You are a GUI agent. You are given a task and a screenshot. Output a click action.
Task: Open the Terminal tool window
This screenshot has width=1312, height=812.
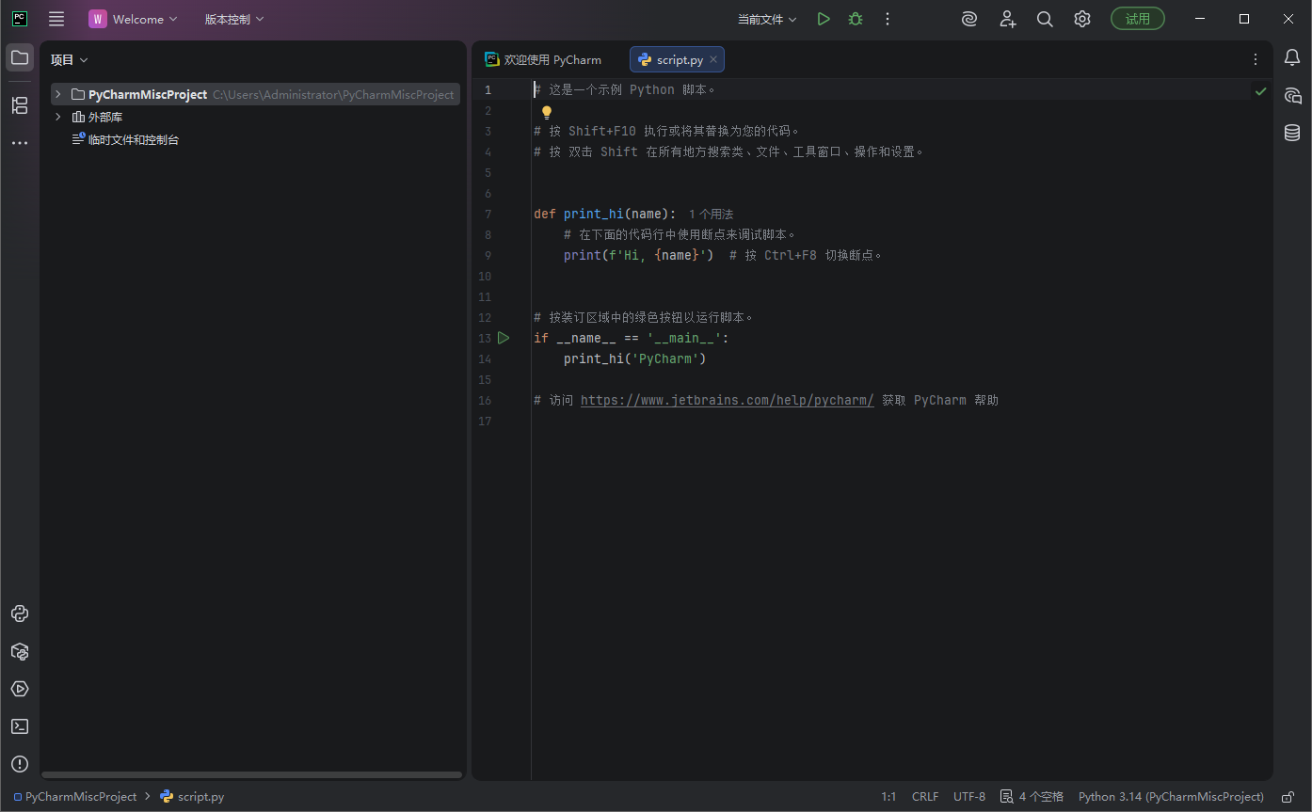pos(20,725)
